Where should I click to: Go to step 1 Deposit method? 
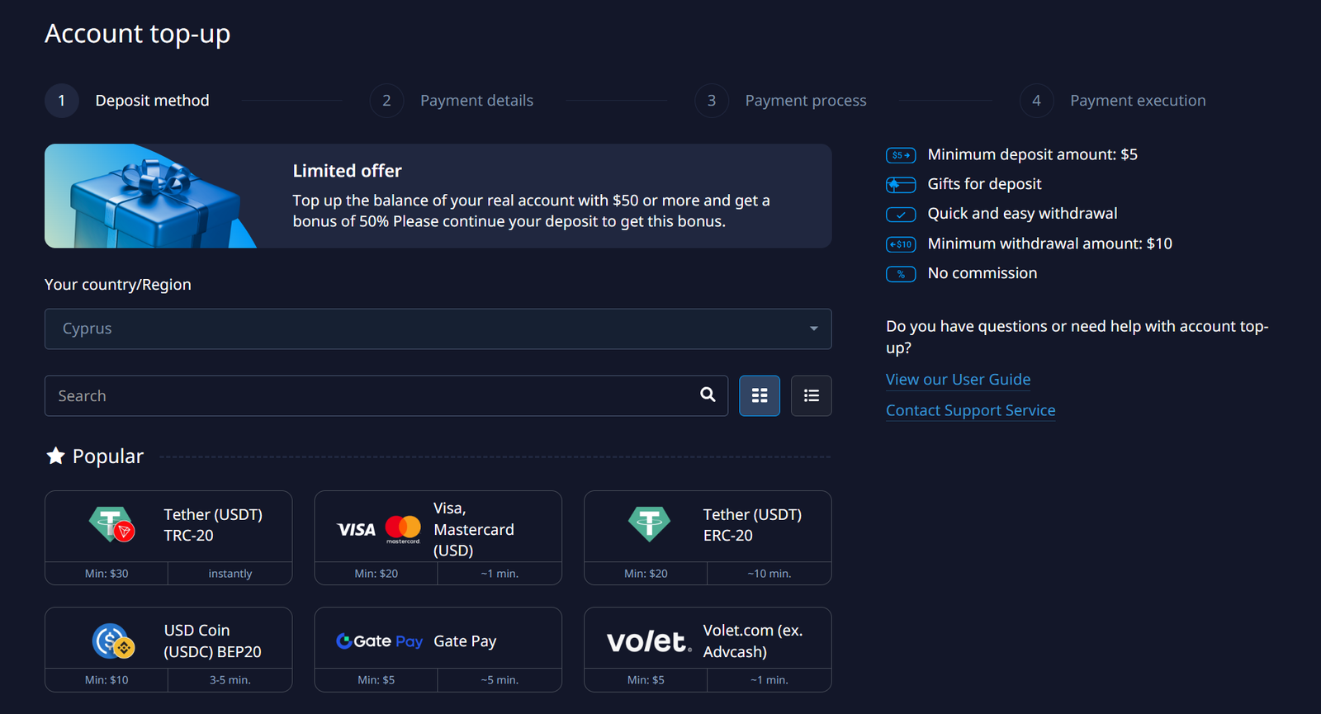(x=128, y=101)
